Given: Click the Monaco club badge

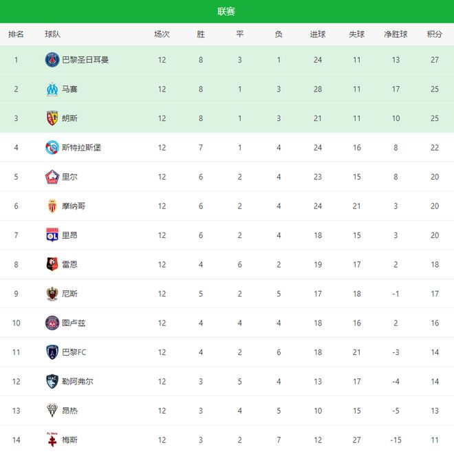Looking at the screenshot, I should (x=52, y=206).
